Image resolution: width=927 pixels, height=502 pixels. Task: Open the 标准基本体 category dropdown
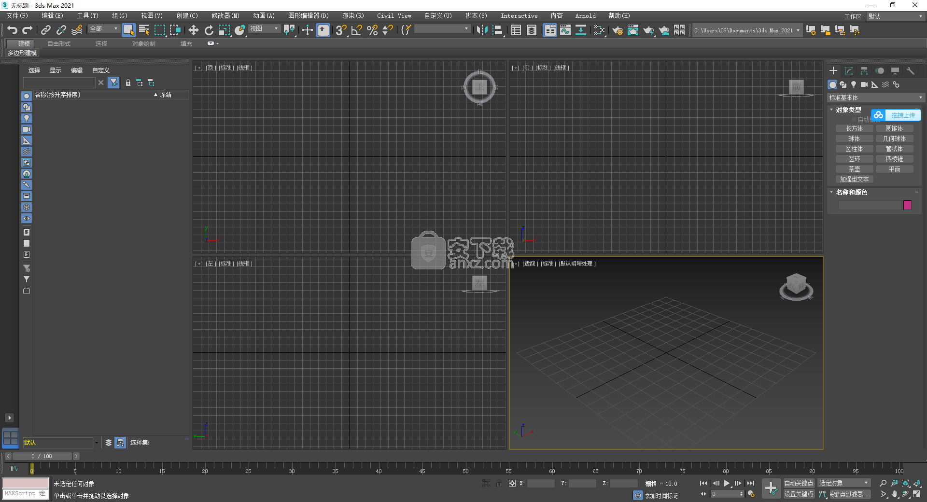tap(876, 98)
